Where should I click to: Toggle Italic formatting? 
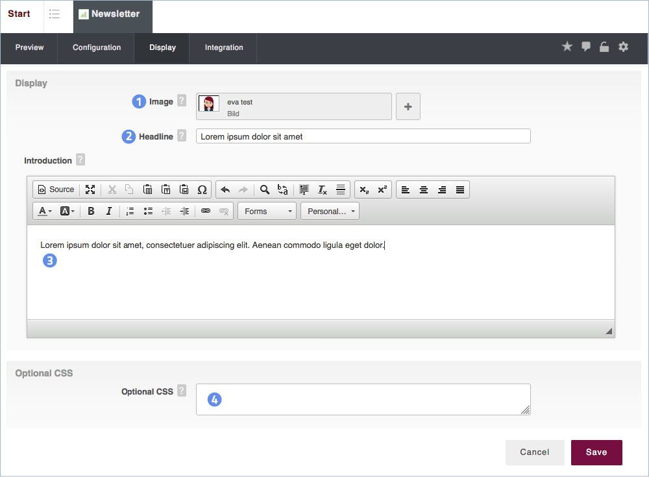[109, 211]
